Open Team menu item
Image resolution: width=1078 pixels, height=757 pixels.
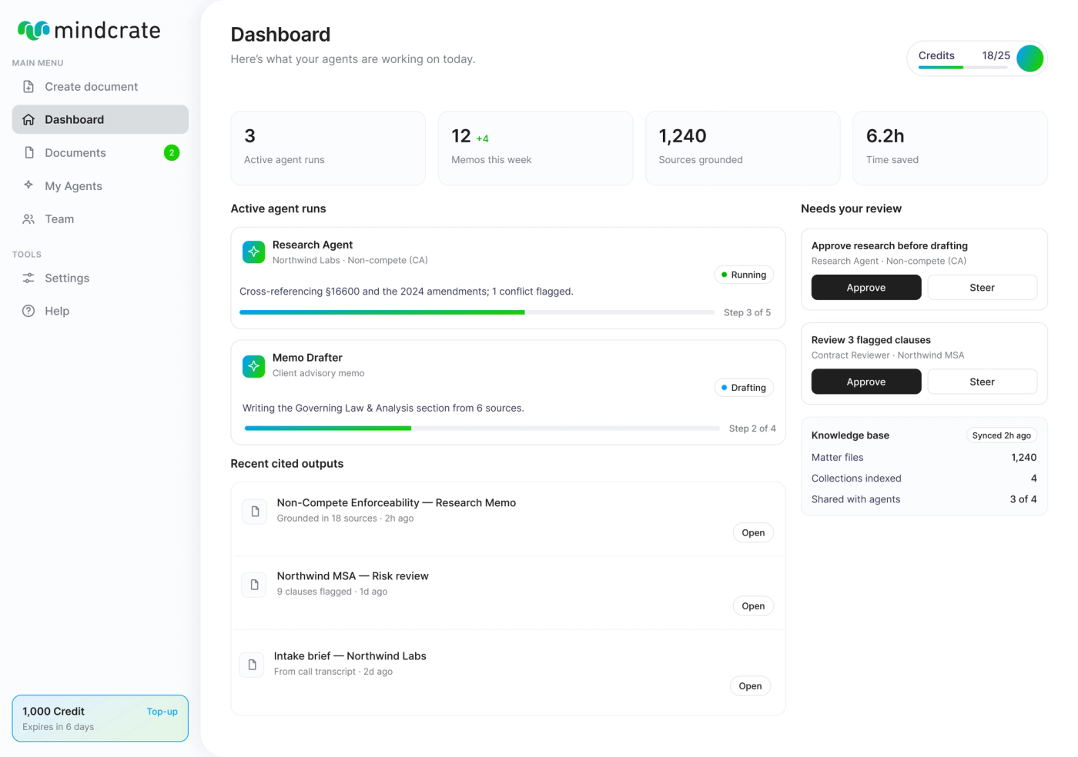[100, 219]
